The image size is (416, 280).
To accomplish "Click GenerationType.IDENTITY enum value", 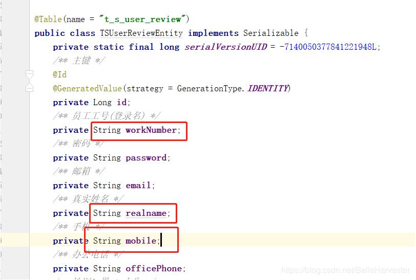I will point(234,88).
